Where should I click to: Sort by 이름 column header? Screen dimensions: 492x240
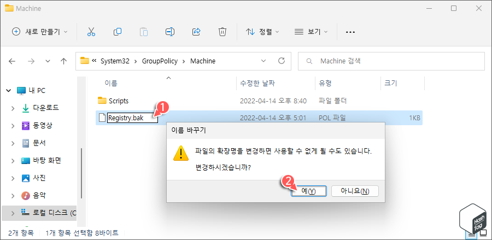pyautogui.click(x=111, y=83)
